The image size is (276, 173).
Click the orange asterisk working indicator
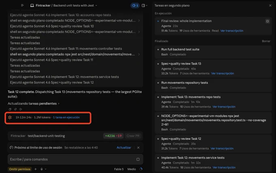pos(10,117)
